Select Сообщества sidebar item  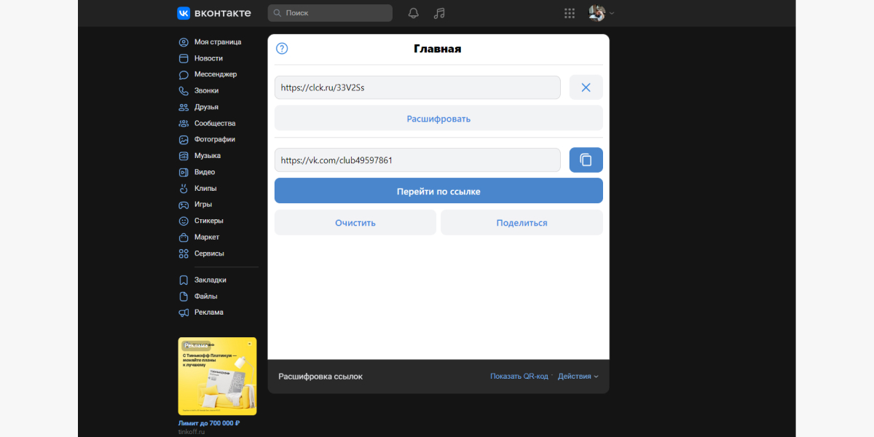click(x=214, y=123)
